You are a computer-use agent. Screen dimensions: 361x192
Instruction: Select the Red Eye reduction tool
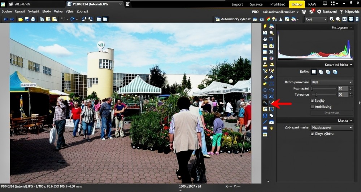tap(271, 58)
